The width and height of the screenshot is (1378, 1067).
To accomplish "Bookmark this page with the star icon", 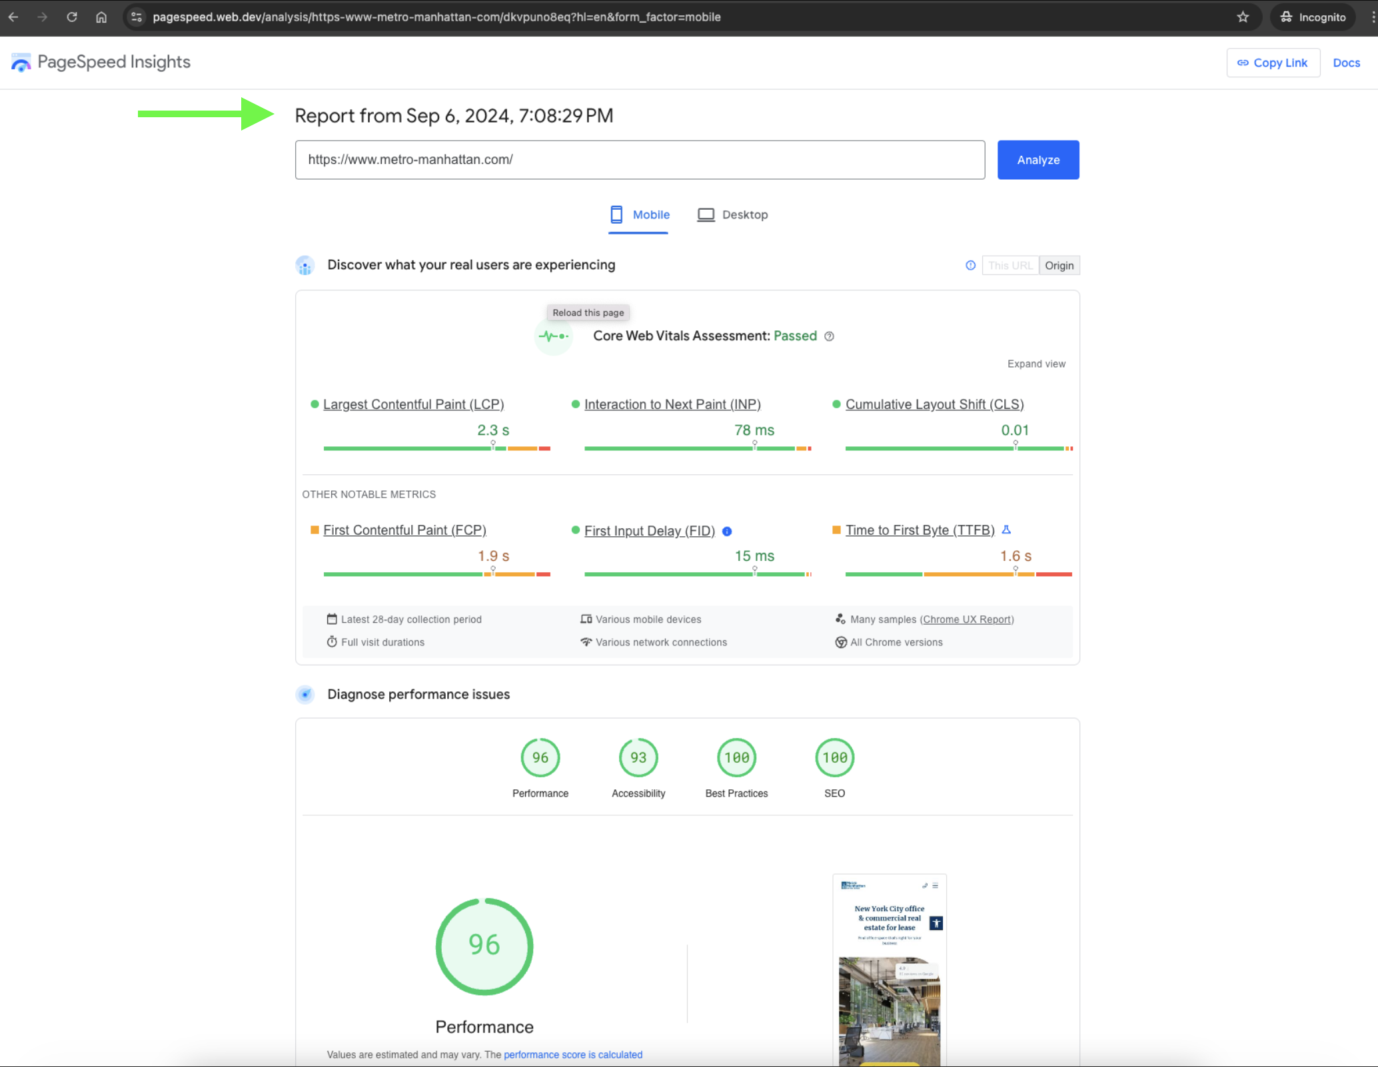I will [x=1243, y=17].
